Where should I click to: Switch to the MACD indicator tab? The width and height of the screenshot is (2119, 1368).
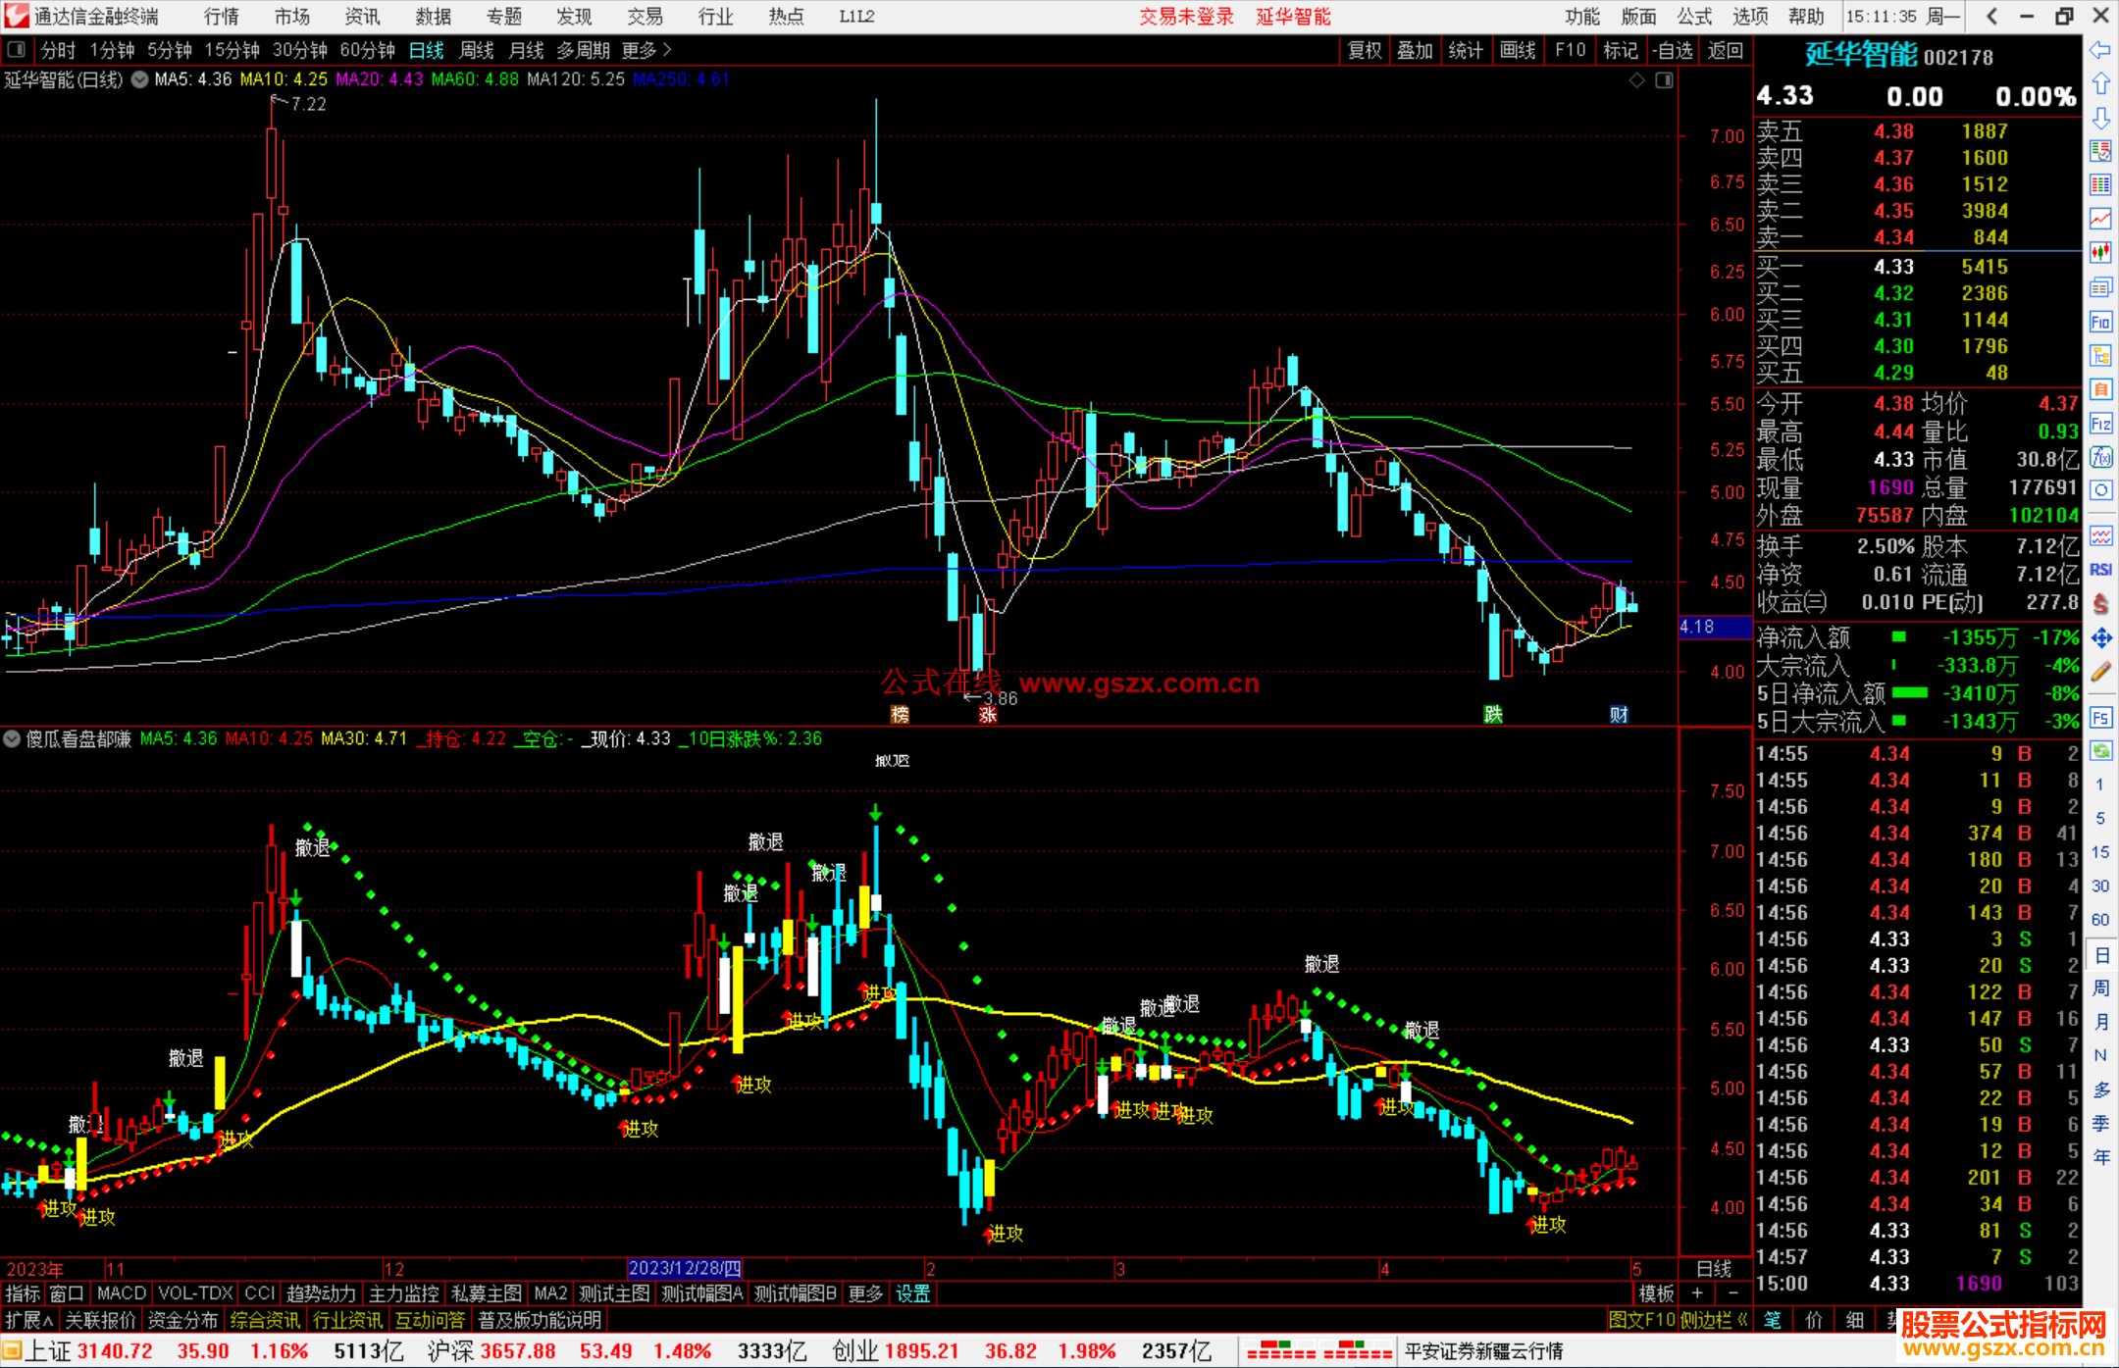121,1293
